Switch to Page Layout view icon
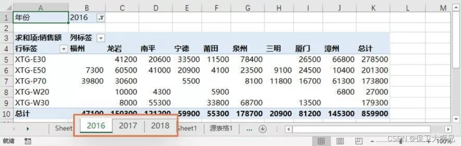The height and width of the screenshot is (146, 461). 340,141
